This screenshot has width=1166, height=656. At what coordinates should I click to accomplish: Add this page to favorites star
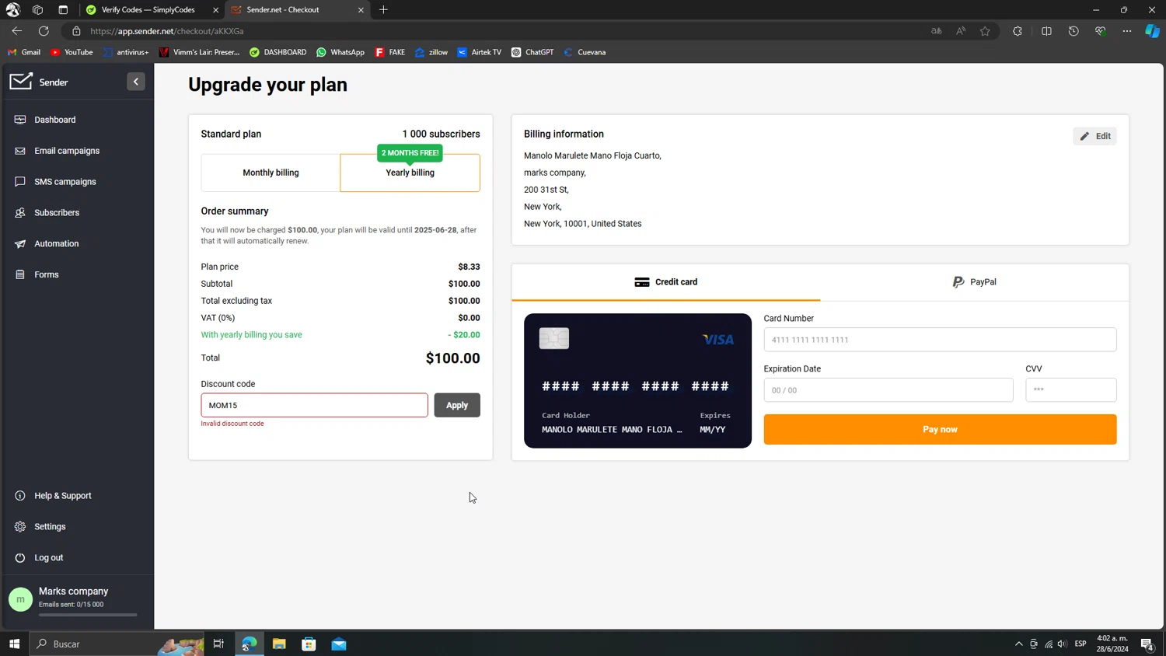click(x=985, y=31)
